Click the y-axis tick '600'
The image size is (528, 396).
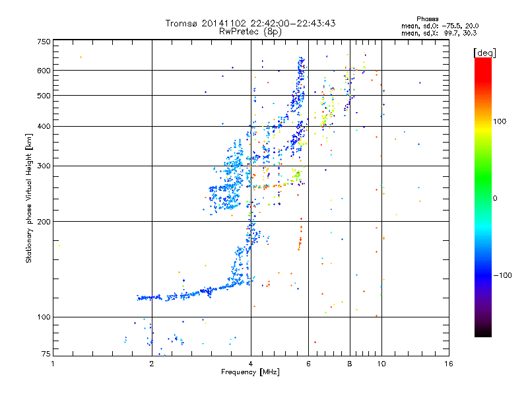point(44,71)
